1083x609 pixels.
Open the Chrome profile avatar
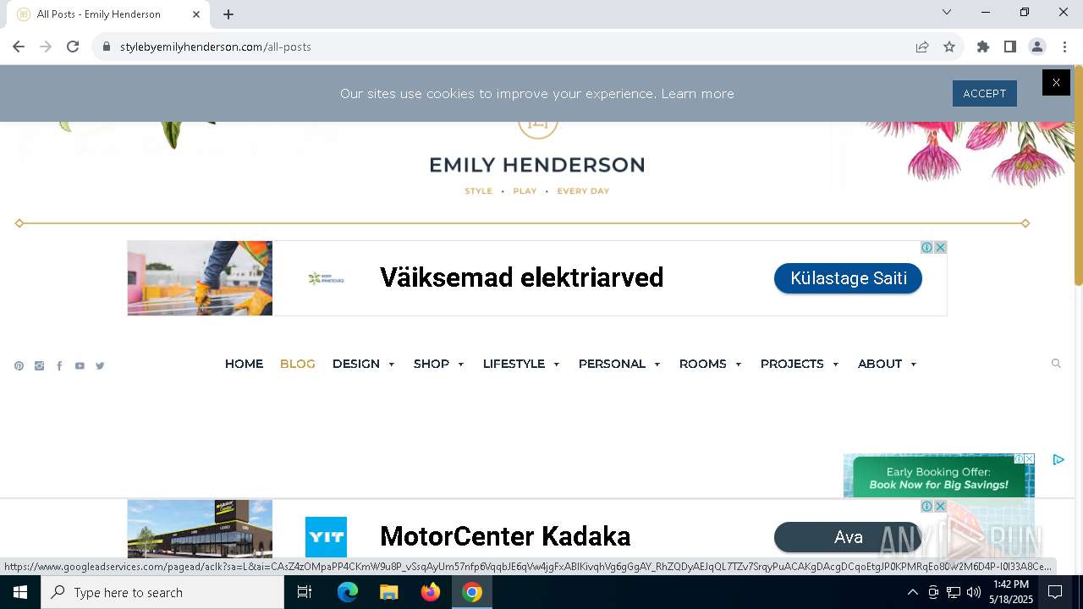[x=1037, y=47]
